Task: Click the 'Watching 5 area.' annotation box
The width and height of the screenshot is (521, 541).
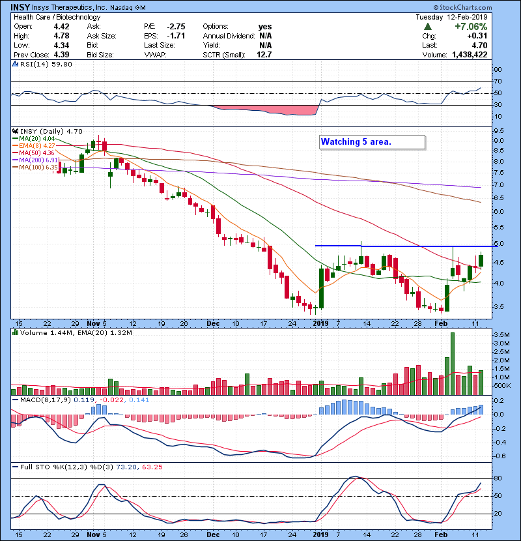Action: 372,142
